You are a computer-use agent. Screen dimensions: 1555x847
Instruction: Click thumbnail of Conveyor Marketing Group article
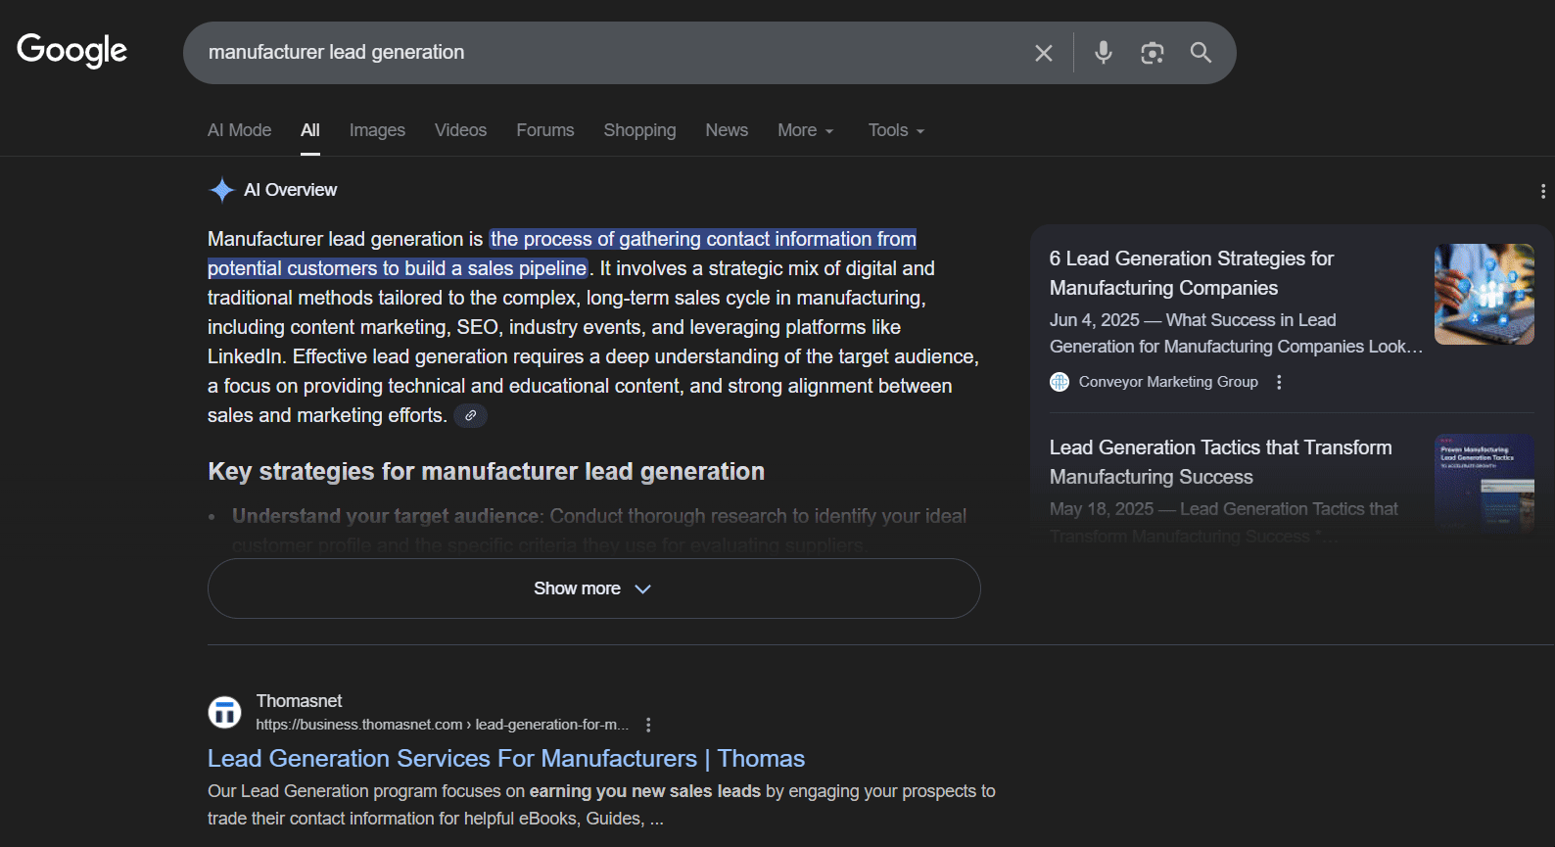point(1484,294)
